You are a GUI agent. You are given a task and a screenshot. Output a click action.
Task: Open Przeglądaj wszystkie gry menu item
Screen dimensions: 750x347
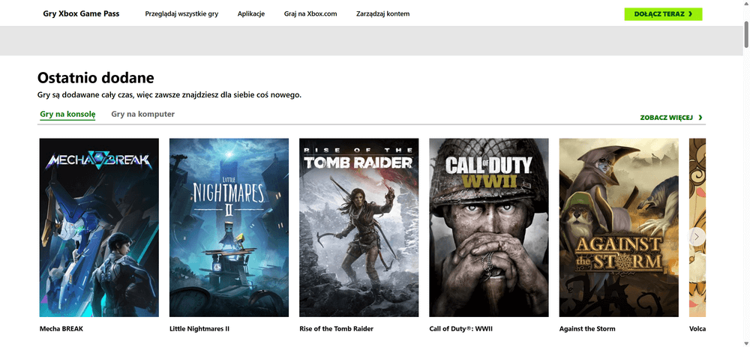181,13
